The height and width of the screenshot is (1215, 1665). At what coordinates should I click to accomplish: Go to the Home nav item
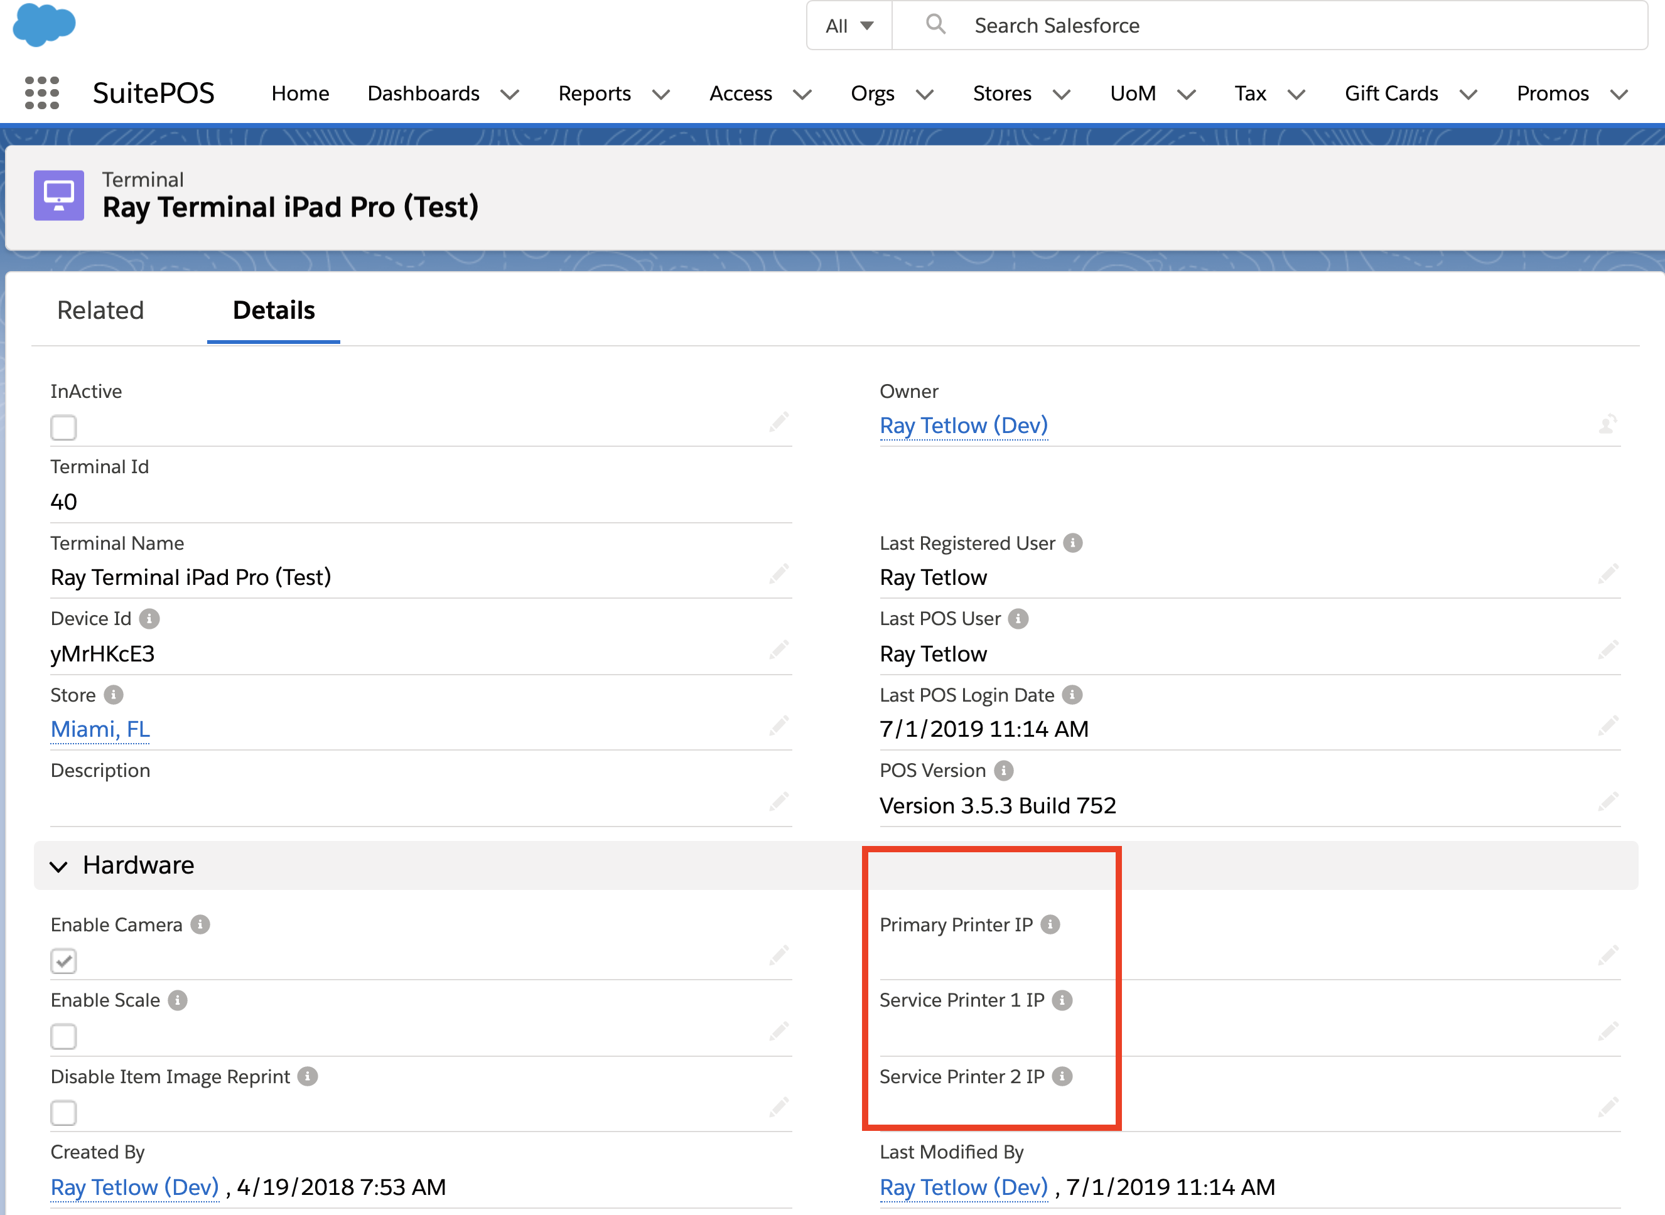click(x=299, y=94)
